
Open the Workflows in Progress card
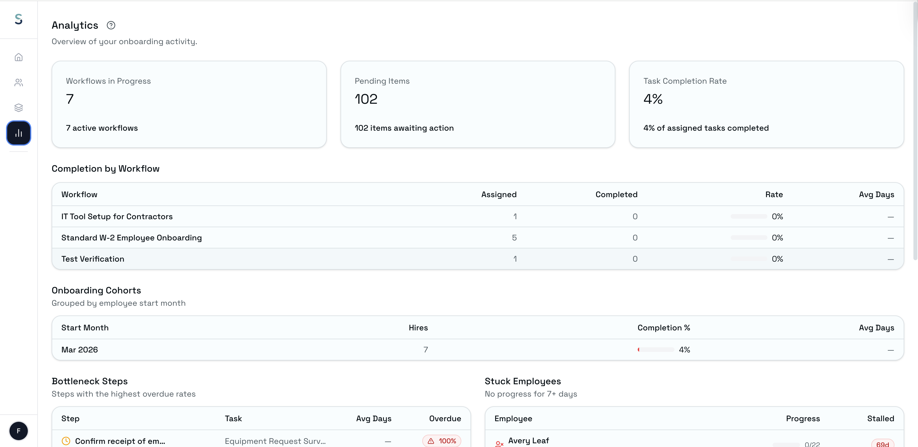tap(189, 104)
